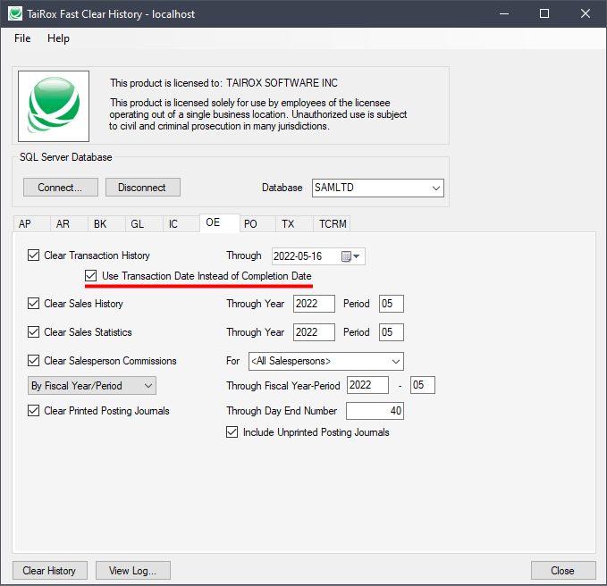
Task: Click the Clear Sales Statistics year field
Action: 314,332
